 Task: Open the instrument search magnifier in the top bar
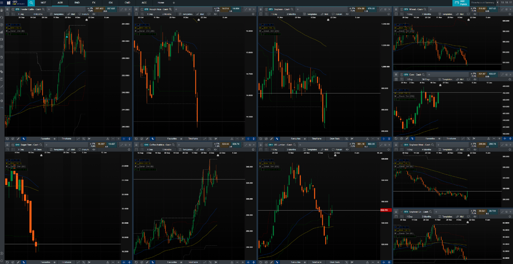(x=31, y=3)
